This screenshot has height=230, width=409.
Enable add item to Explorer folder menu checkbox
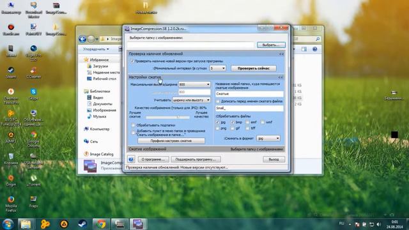point(134,132)
